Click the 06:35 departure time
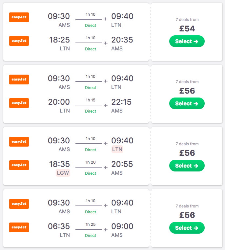Viewport: 225px width, 250px height. 59,226
